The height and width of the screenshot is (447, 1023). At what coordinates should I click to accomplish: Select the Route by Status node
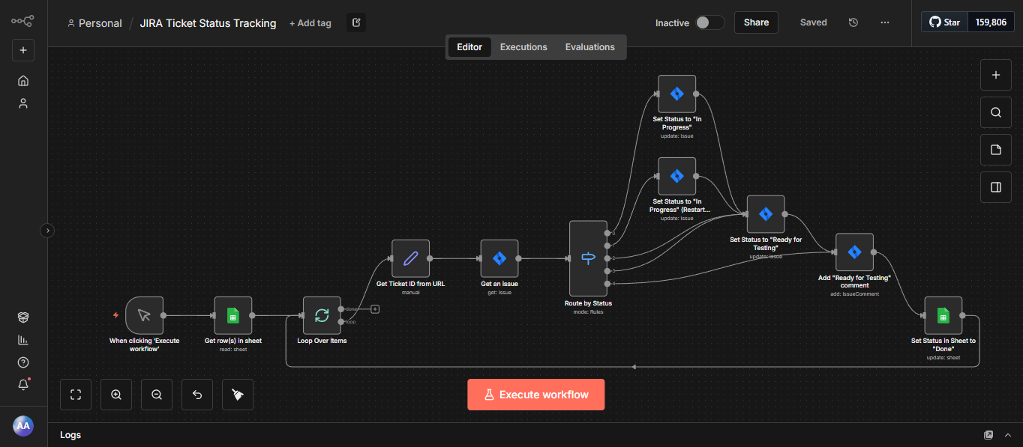(588, 258)
